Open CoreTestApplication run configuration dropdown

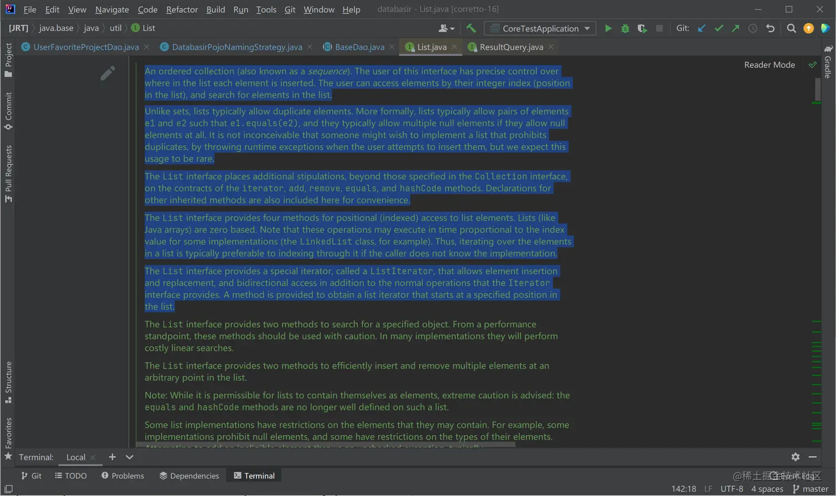pos(540,28)
